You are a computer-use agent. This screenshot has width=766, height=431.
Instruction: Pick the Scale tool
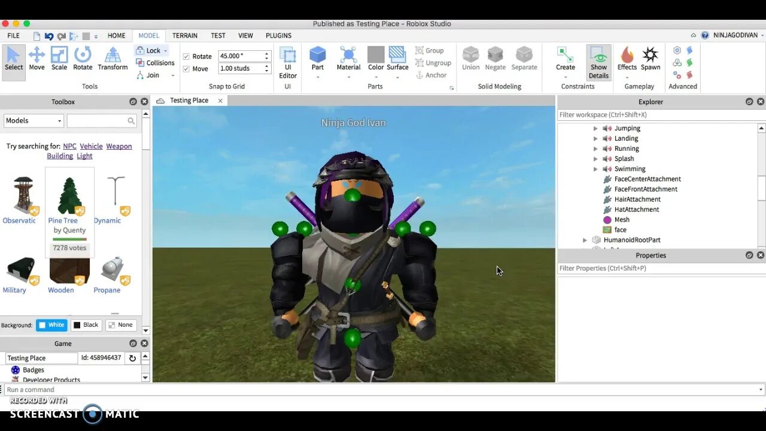tap(59, 59)
